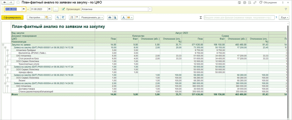Open the Организация dropdown list
This screenshot has height=120, width=292.
tap(150, 9)
